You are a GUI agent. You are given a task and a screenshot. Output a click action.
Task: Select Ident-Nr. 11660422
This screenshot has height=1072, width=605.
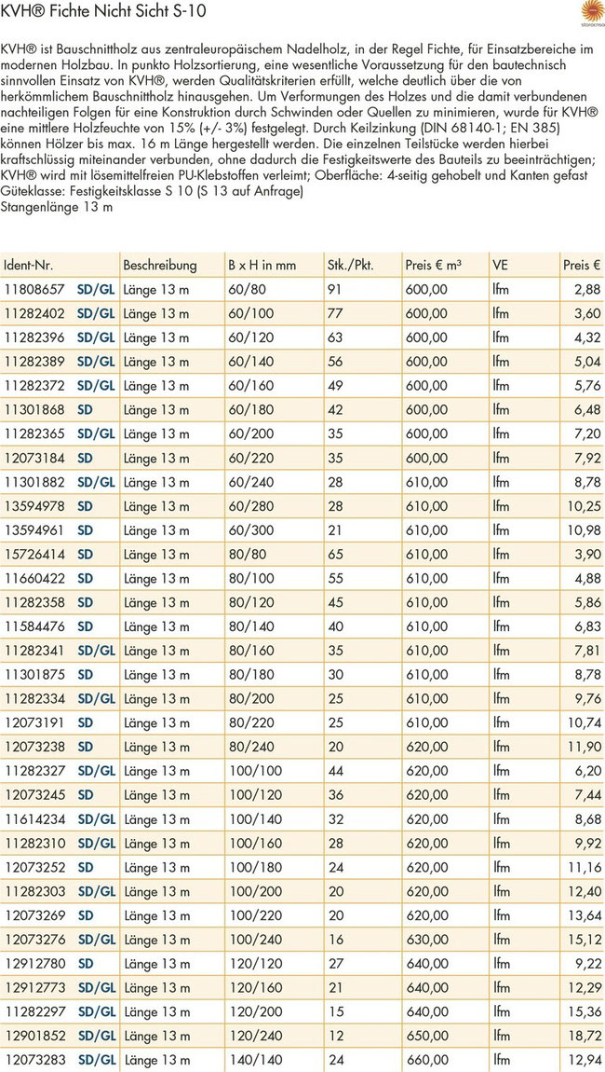tap(34, 578)
